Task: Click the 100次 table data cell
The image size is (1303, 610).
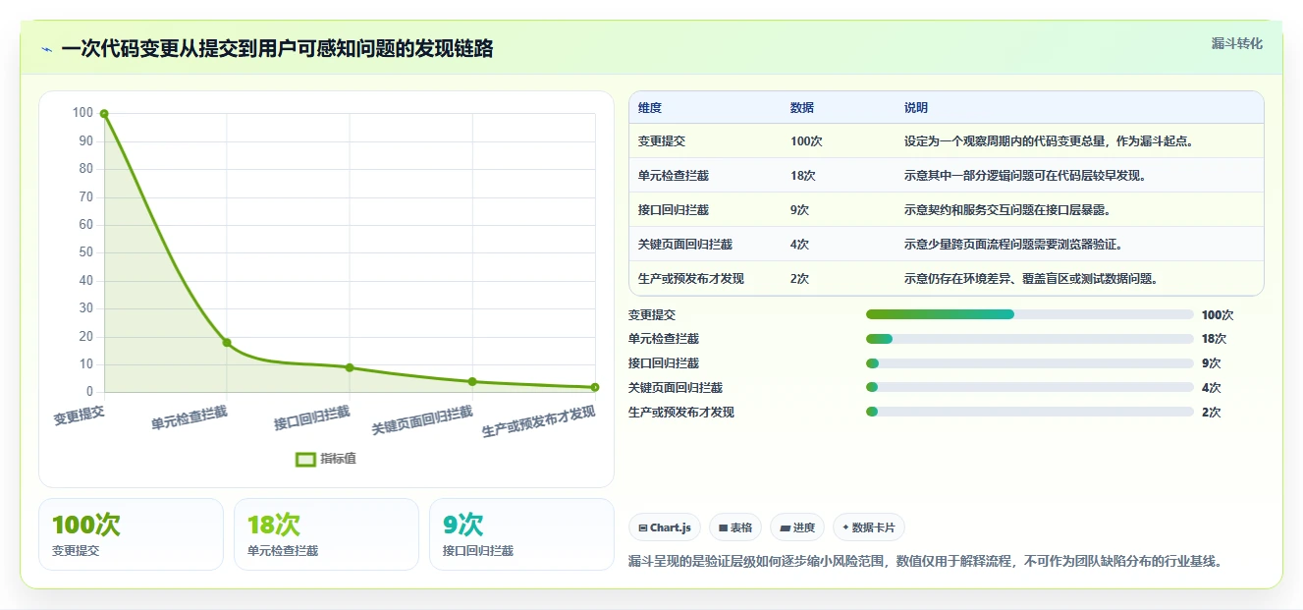Action: pos(806,141)
